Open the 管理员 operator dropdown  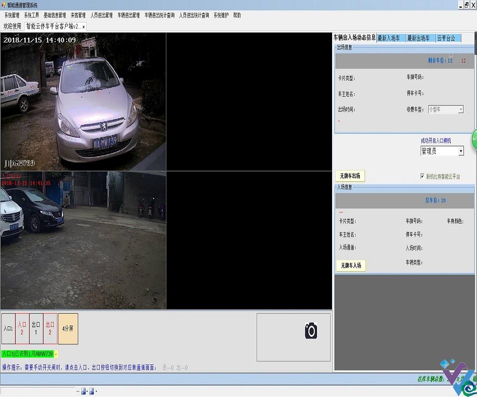pos(461,151)
